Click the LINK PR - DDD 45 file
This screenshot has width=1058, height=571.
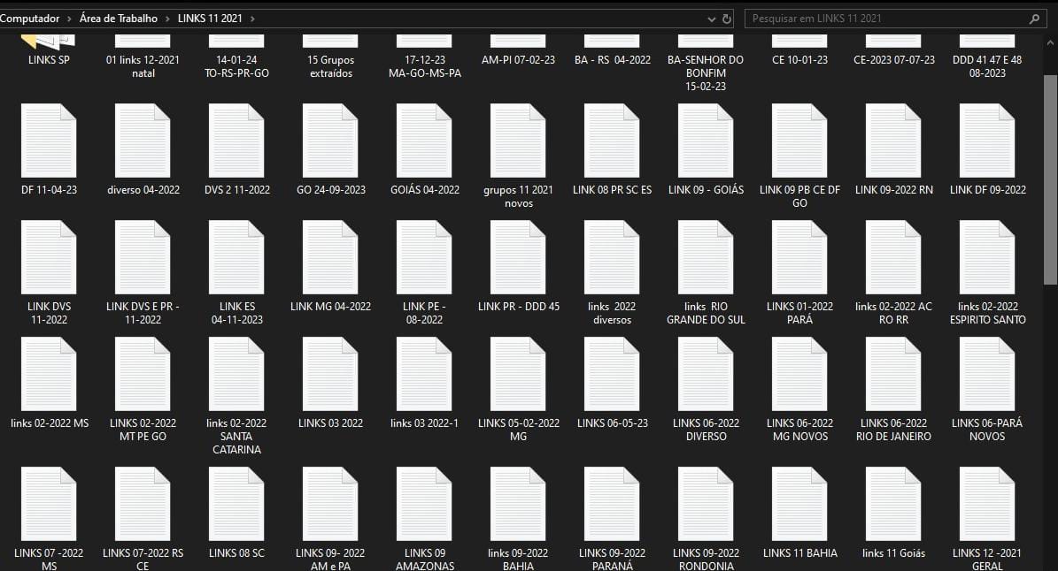pos(518,257)
